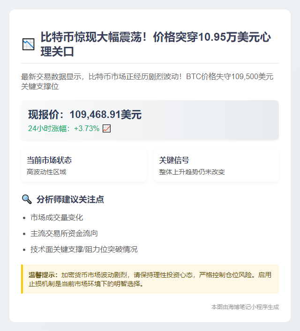Click the downward chart icon beside title

tap(28, 44)
